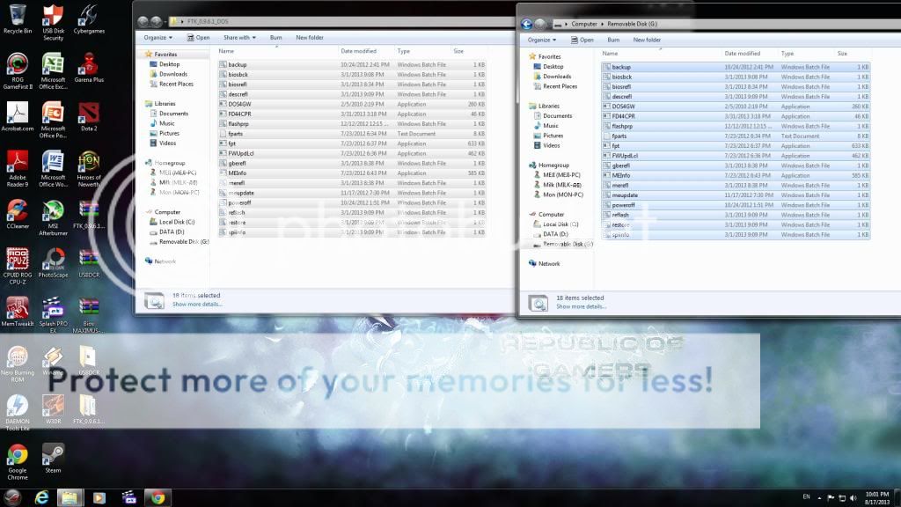901x507 pixels.
Task: Open the DAEMON Tools Lite desktop icon
Action: [18, 406]
